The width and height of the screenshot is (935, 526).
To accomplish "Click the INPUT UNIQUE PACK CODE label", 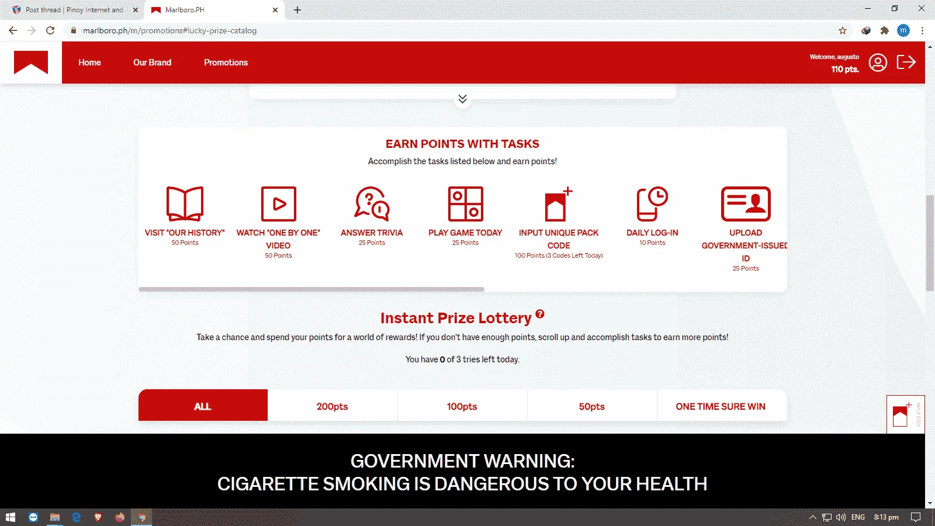I will (559, 239).
